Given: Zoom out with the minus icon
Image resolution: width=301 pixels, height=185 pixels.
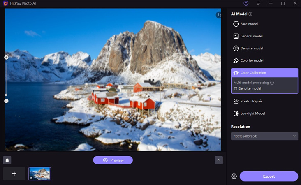Looking at the screenshot, I should click(x=6, y=101).
